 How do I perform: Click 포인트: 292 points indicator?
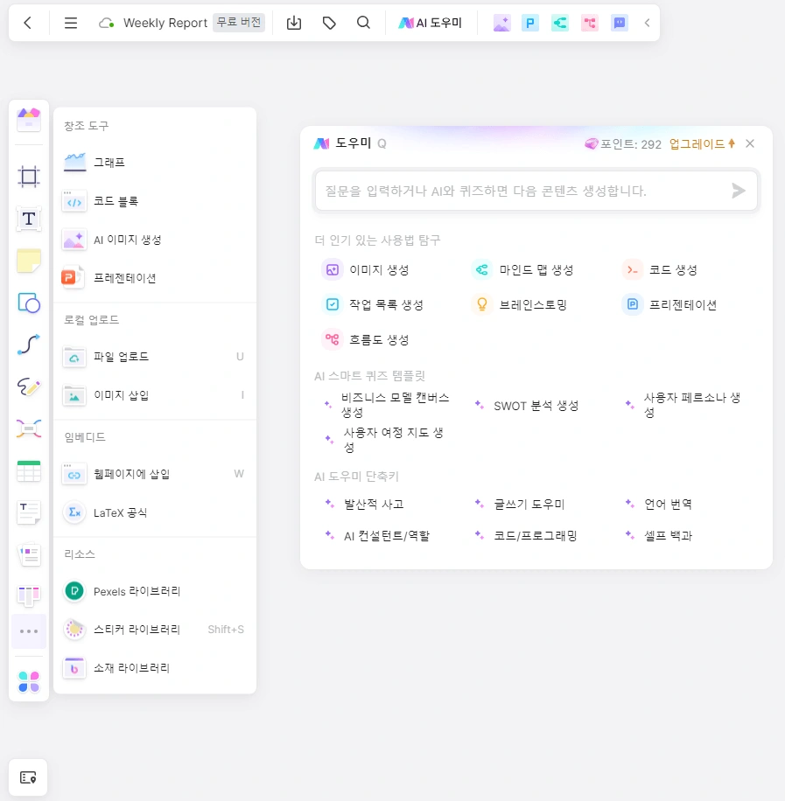click(x=623, y=144)
